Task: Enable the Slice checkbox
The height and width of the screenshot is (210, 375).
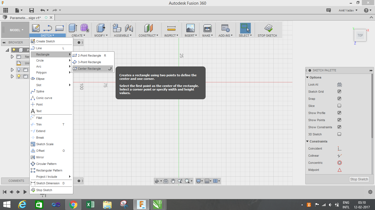Action: [x=339, y=106]
